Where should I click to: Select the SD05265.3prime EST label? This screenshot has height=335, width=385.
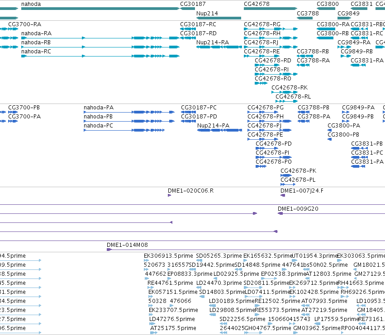[x=219, y=256]
